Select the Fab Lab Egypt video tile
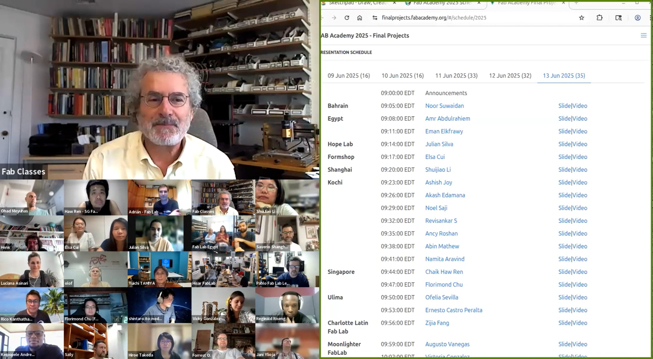 (223, 233)
